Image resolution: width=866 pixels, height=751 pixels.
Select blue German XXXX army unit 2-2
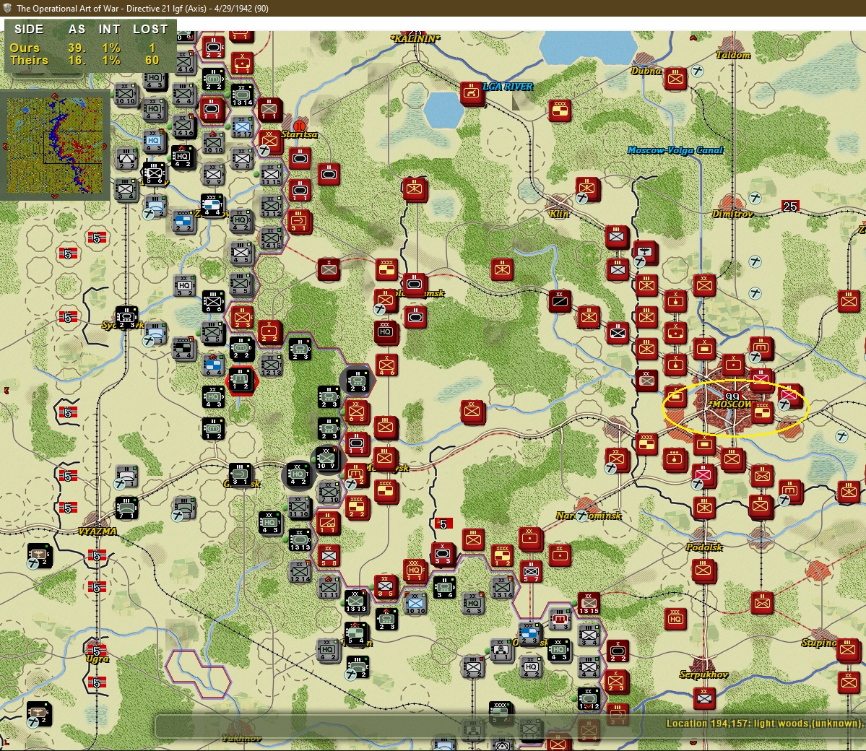click(183, 221)
